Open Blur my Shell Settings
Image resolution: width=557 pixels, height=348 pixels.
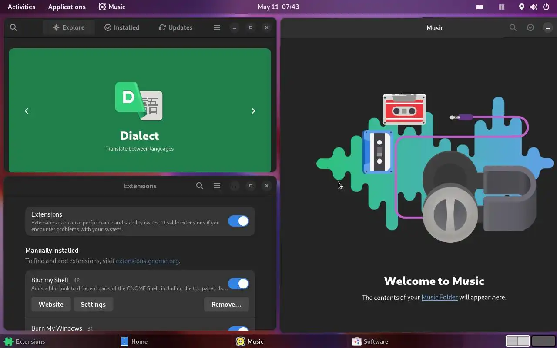tap(93, 304)
